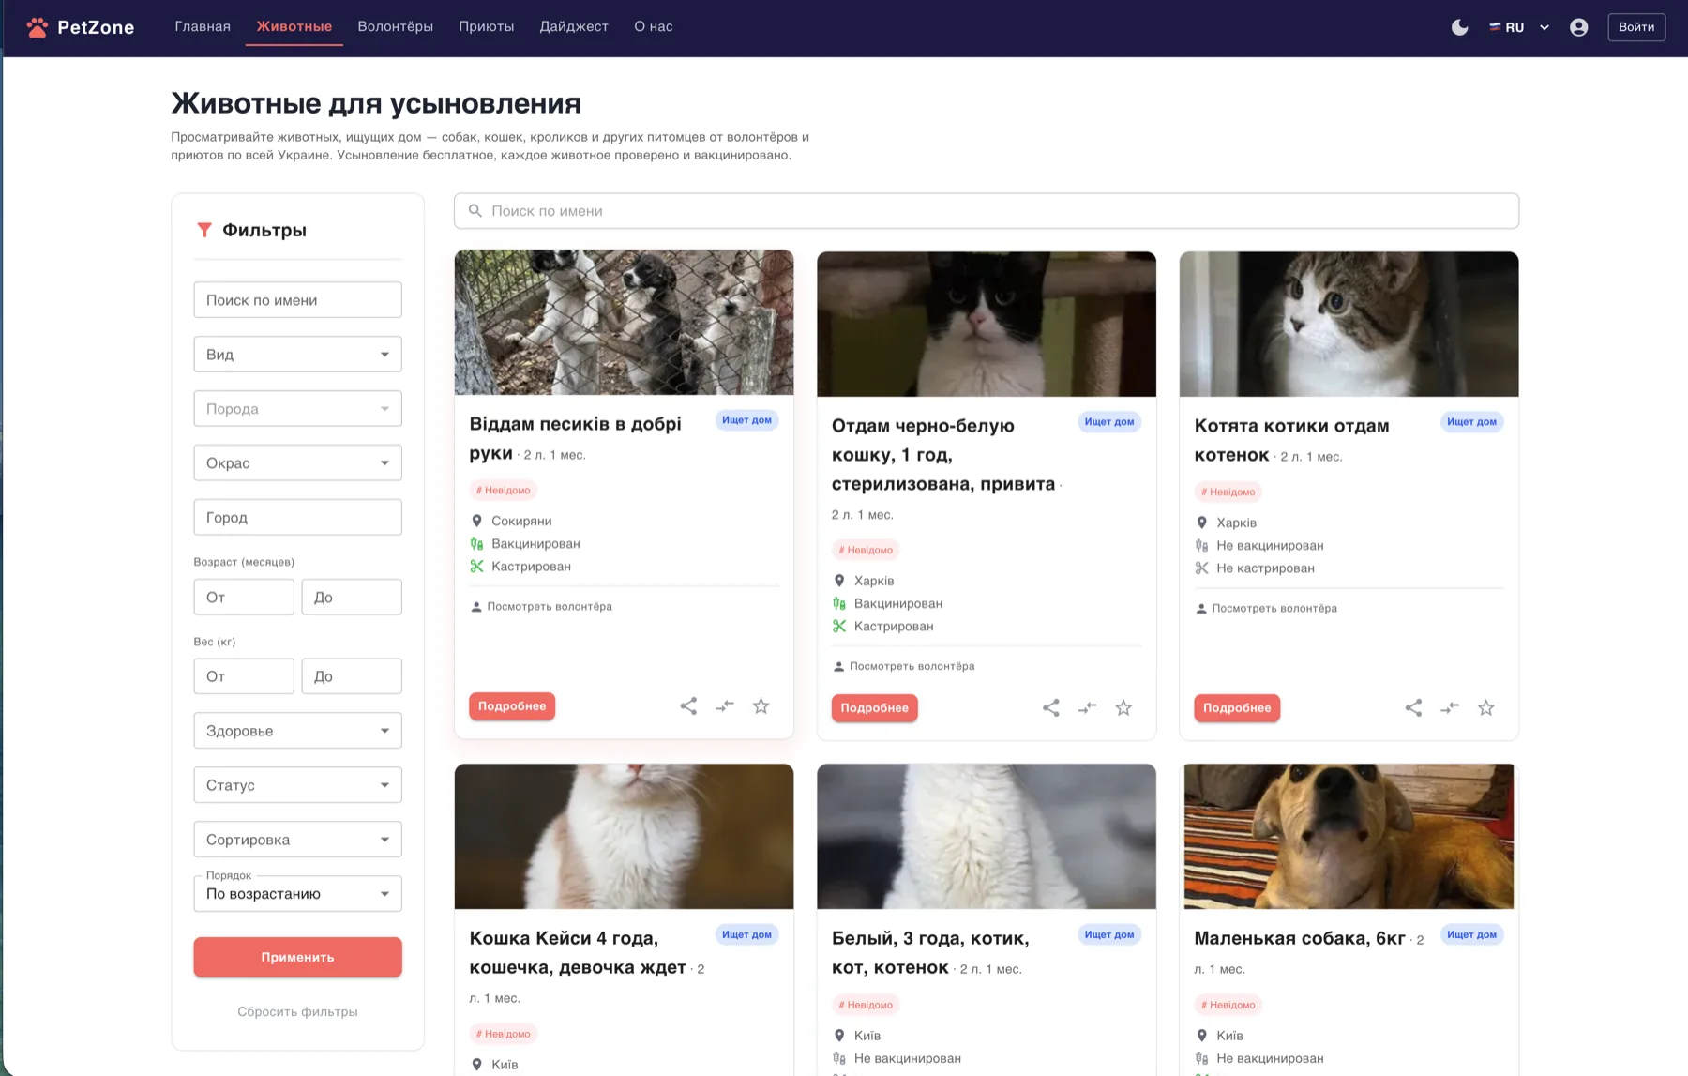Star the Віддам песиків card as favorite
This screenshot has height=1076, width=1688.
(761, 706)
